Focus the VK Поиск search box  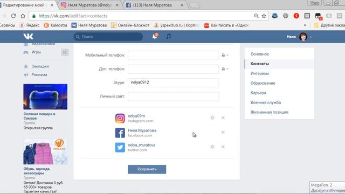[x=108, y=37]
